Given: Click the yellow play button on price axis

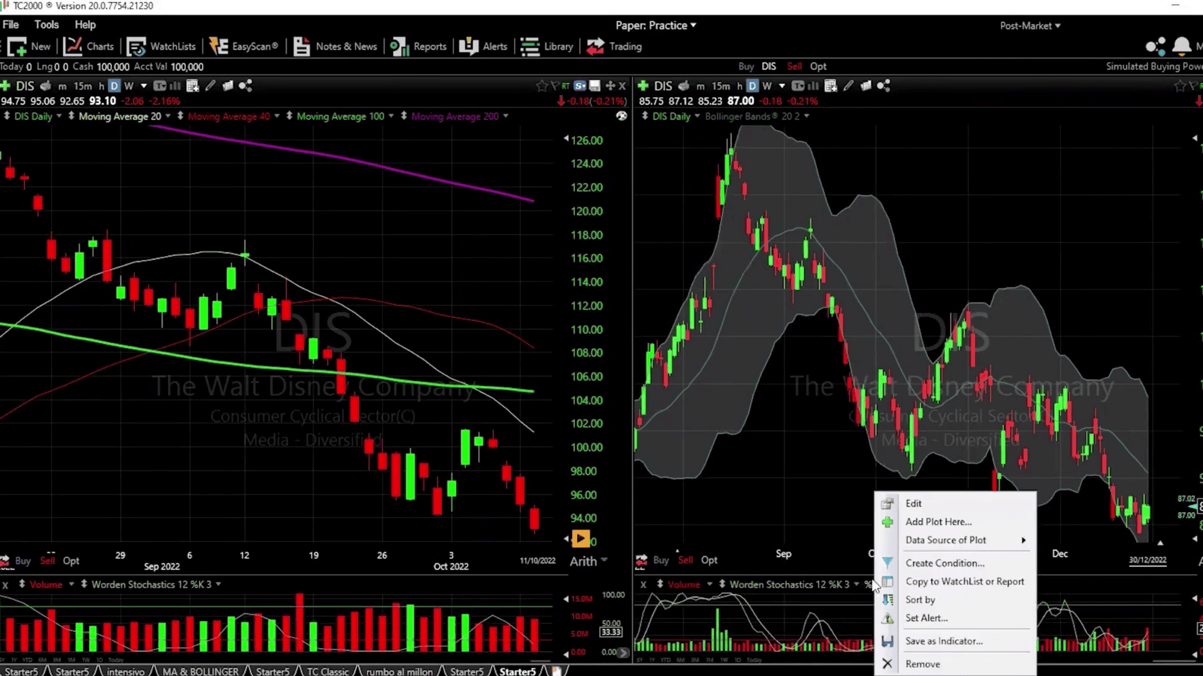Looking at the screenshot, I should 581,538.
